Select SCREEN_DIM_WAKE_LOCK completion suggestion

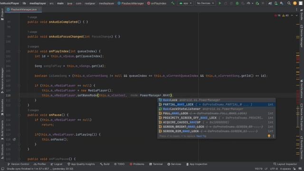pos(217,131)
